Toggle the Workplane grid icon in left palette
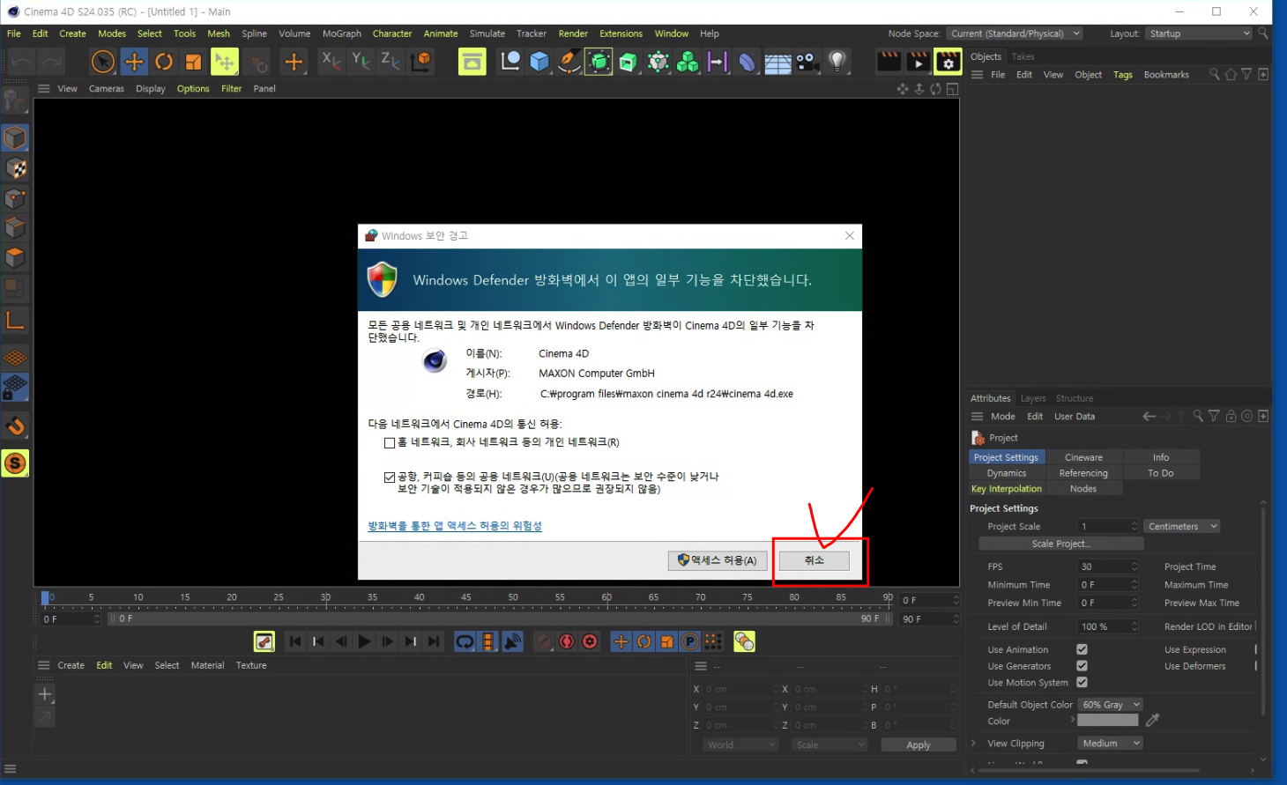Viewport: 1287px width, 785px height. 15,359
